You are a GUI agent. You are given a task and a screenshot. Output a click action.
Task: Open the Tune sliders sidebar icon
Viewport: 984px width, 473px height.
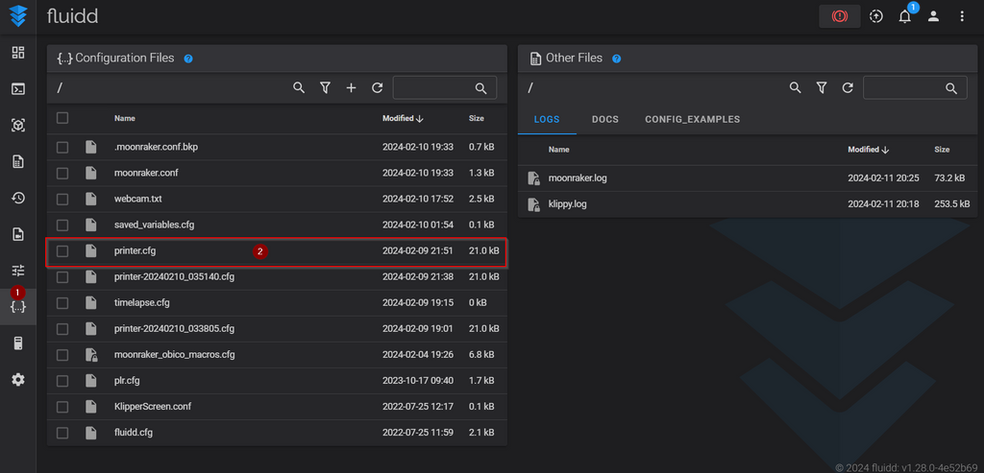18,271
